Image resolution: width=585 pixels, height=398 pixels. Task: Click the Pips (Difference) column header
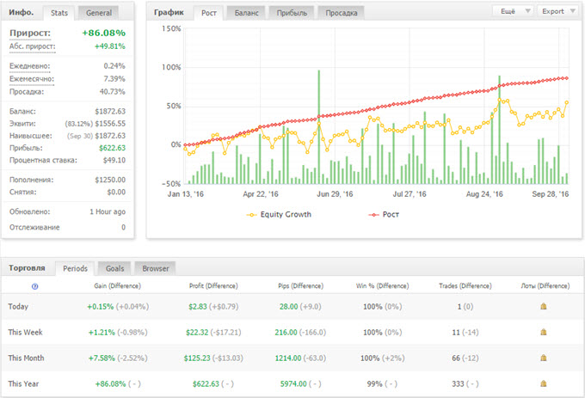[x=301, y=286]
